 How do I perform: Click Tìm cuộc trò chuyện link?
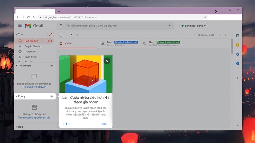(x=34, y=87)
